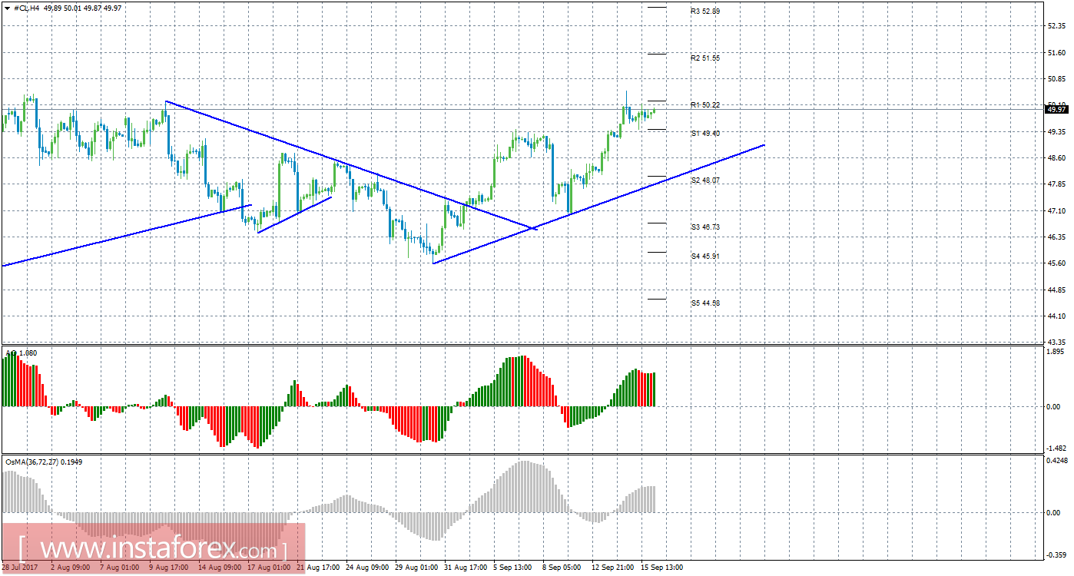
Task: Click the OsMA(36,72,27) indicator label
Action: coord(43,462)
